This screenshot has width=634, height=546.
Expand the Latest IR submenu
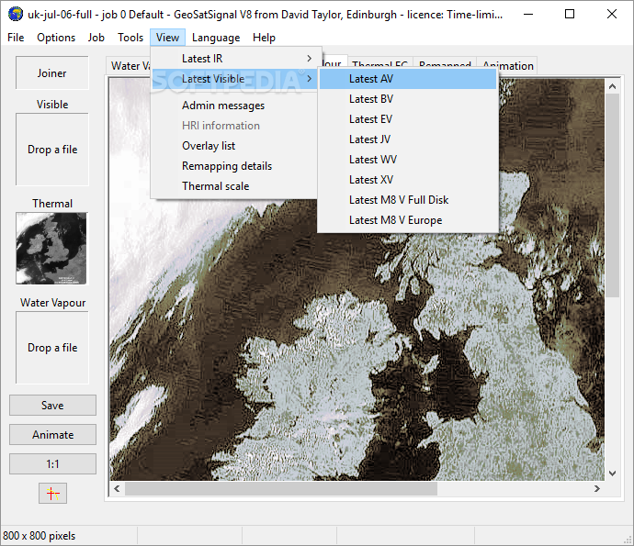click(x=235, y=59)
